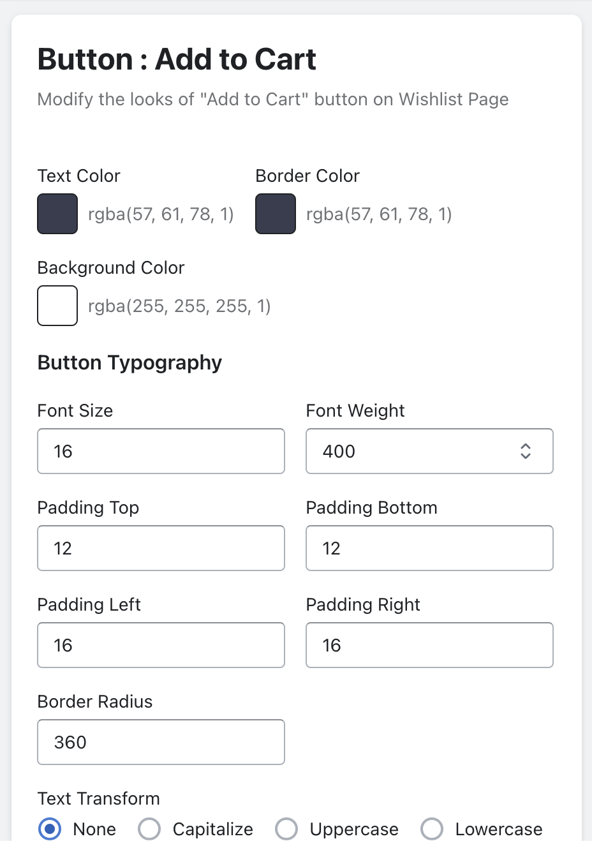Select the Lowercase text transform option
This screenshot has width=592, height=841.
[x=432, y=829]
